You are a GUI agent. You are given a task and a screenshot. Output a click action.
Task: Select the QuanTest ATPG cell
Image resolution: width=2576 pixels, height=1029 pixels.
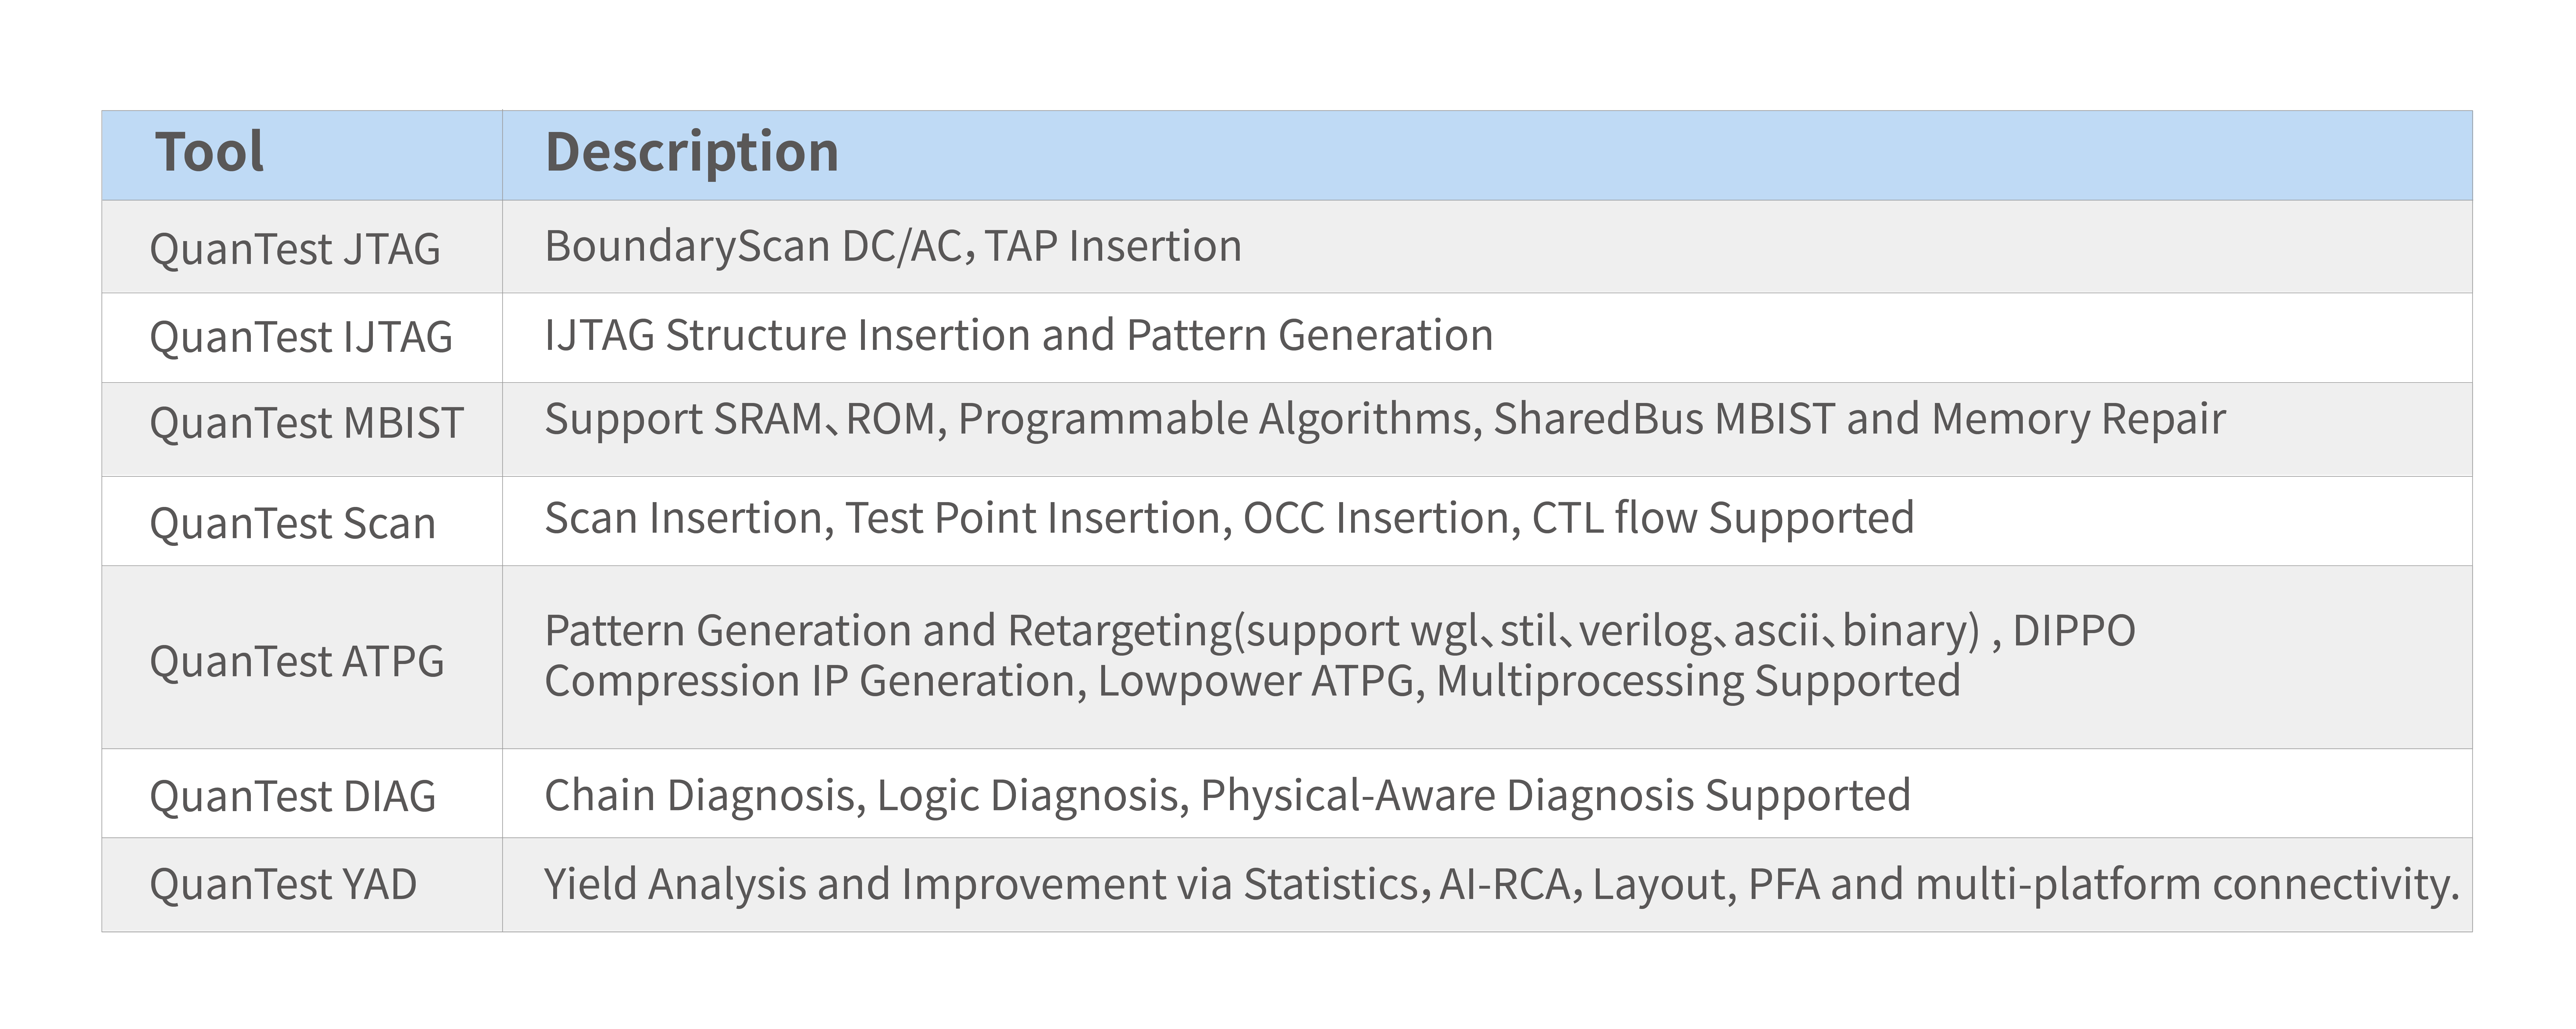point(297,661)
